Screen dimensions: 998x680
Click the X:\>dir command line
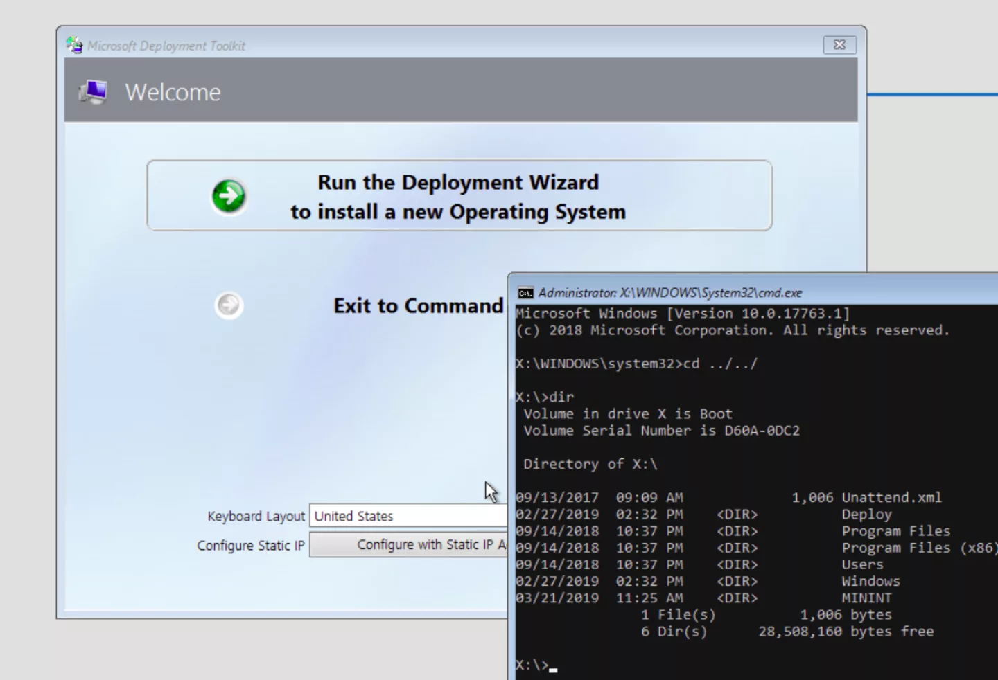click(545, 397)
